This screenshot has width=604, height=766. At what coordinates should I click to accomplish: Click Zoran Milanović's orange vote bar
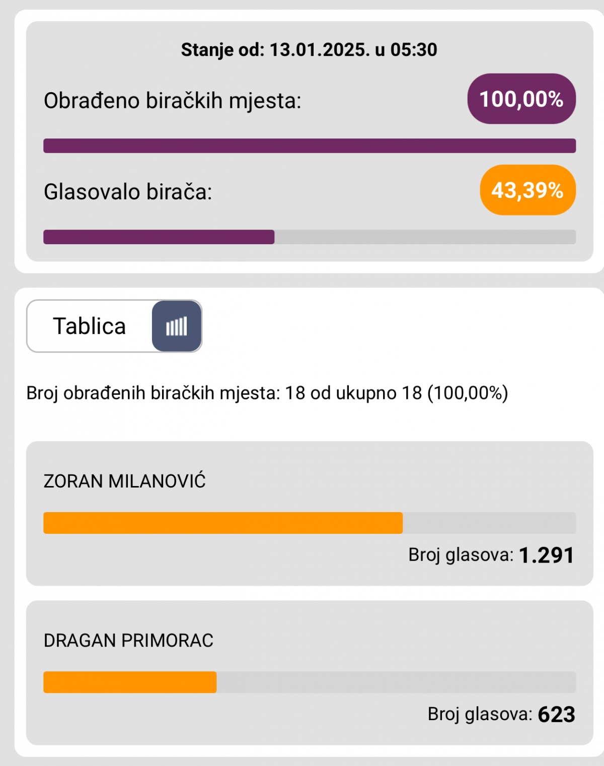coord(222,523)
